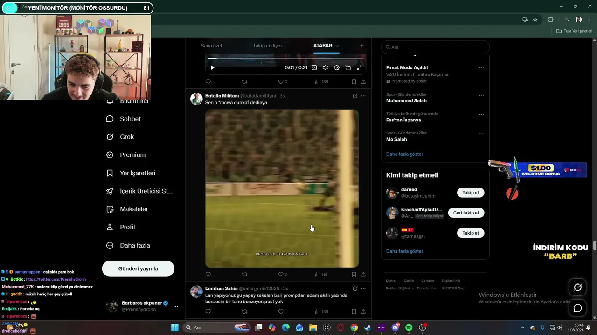Image resolution: width=597 pixels, height=335 pixels.
Task: Focus the Ara search field on X
Action: 435,47
